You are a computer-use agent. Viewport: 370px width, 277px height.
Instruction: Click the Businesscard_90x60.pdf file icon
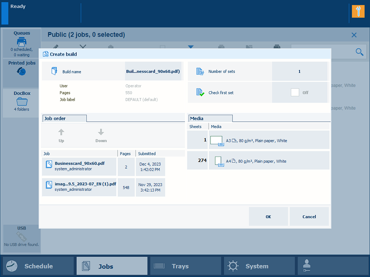(49, 164)
